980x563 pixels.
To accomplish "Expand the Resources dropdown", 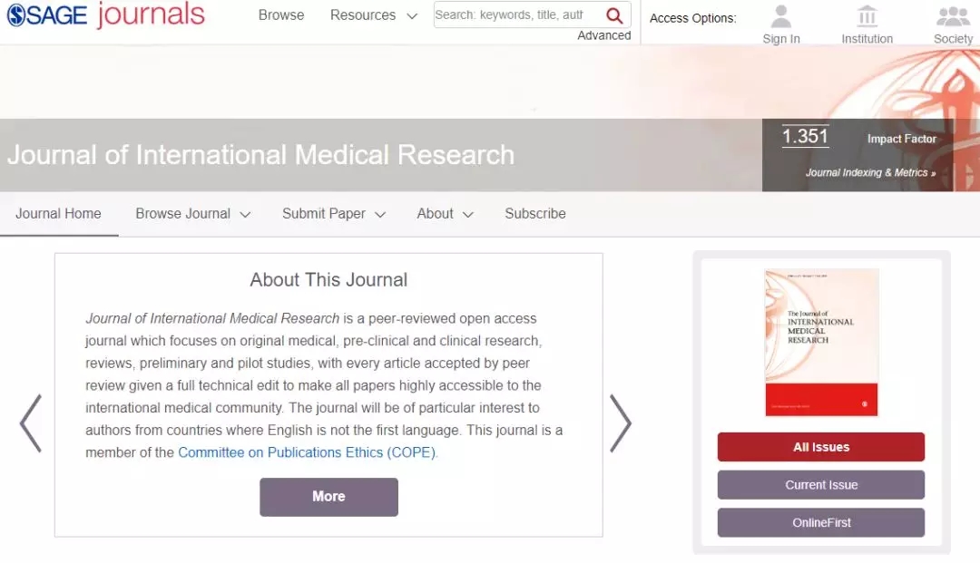I will click(373, 15).
